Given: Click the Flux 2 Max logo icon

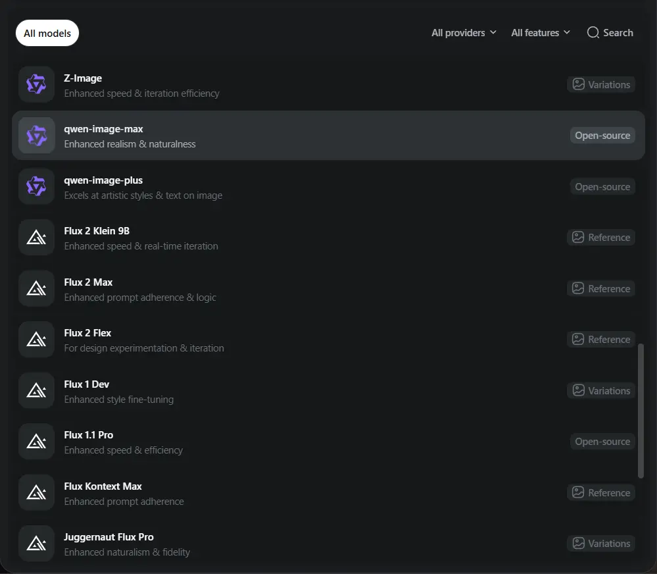Looking at the screenshot, I should 36,288.
